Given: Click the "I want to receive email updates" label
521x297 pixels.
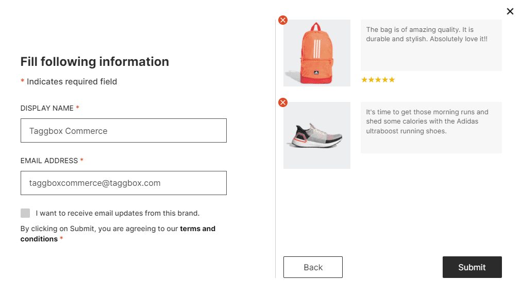Looking at the screenshot, I should coord(117,213).
